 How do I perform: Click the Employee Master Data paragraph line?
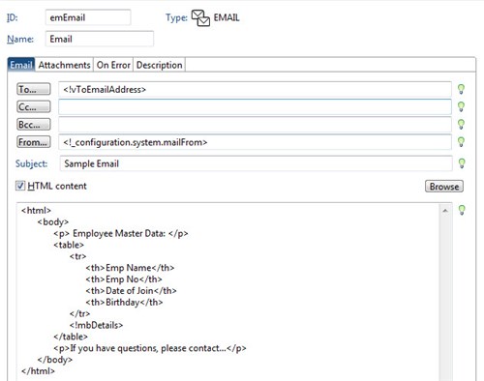click(x=121, y=233)
